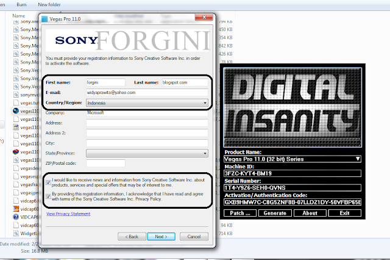Click the Exit button in keygen window
The width and height of the screenshot is (390, 260).
345,213
